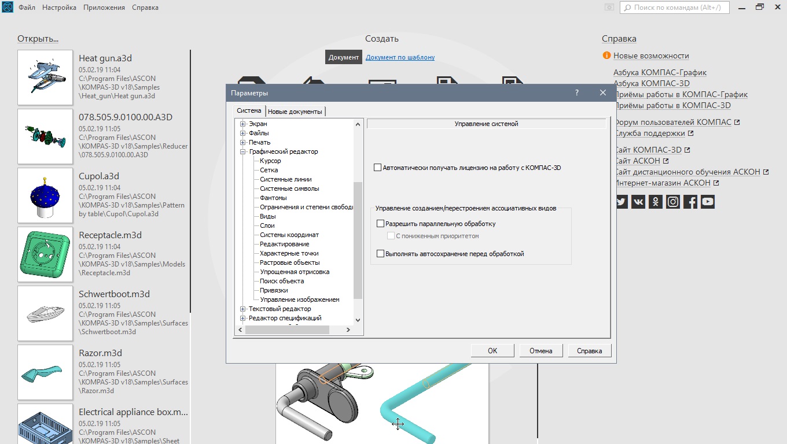Switch to the Новые документы tab

point(295,112)
